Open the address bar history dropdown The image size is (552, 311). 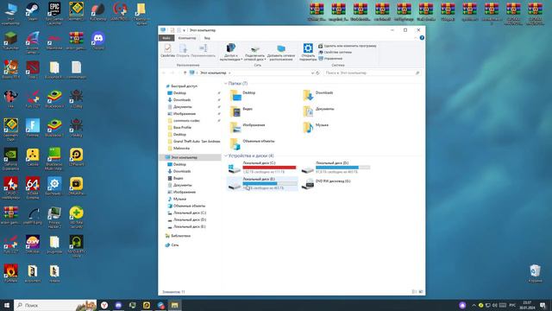(312, 73)
